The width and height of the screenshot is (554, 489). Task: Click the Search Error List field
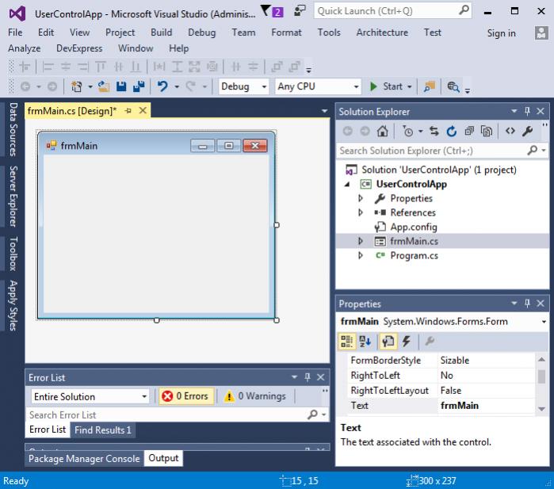coord(177,415)
